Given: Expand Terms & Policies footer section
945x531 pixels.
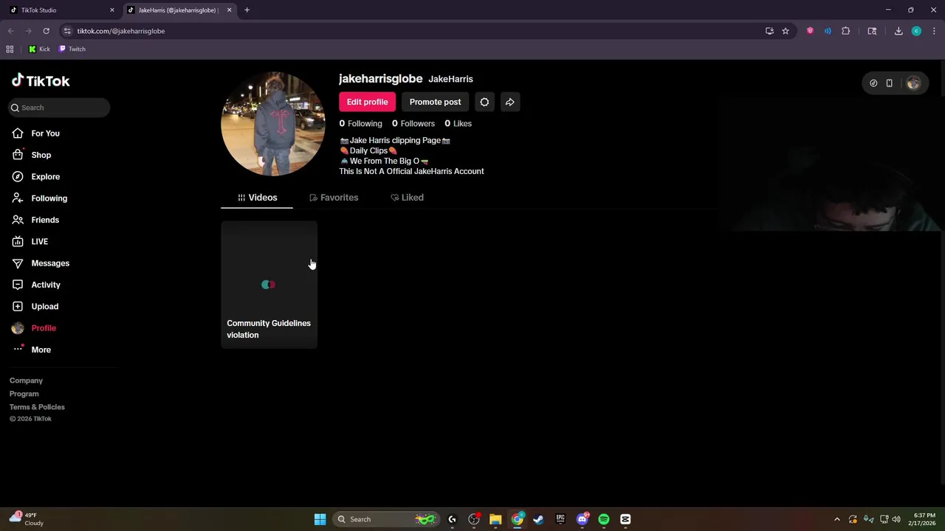Looking at the screenshot, I should (x=37, y=407).
